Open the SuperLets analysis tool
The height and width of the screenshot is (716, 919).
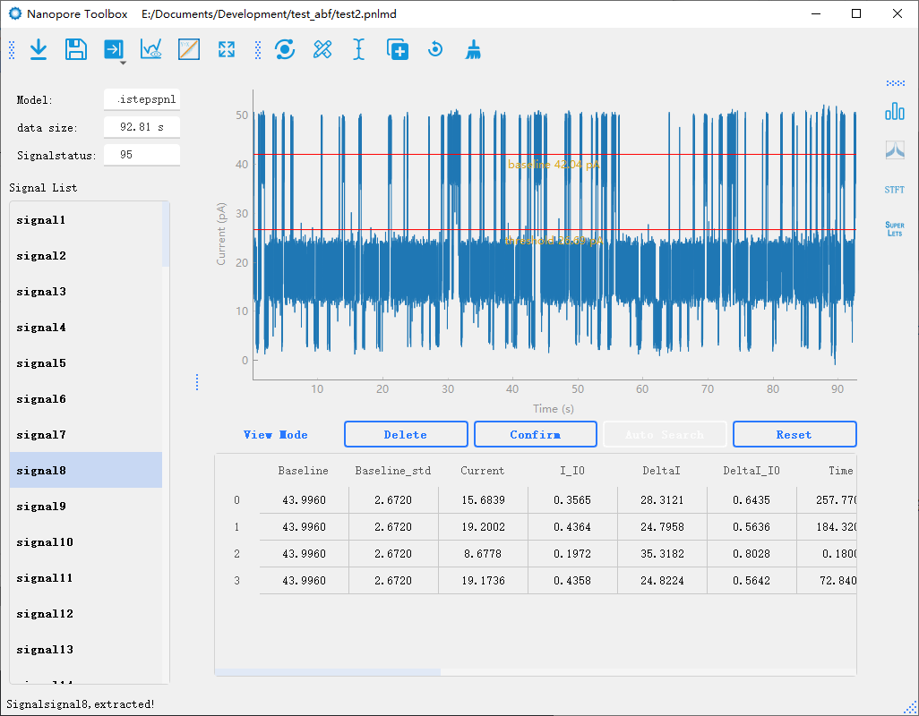pos(895,229)
